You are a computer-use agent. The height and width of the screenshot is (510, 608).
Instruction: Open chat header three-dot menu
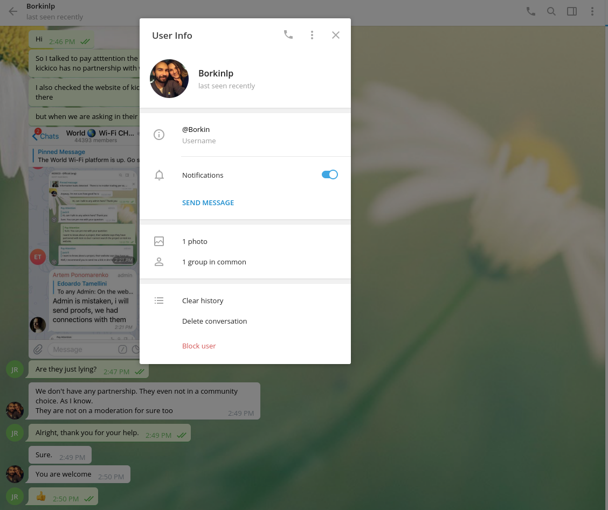click(x=592, y=11)
